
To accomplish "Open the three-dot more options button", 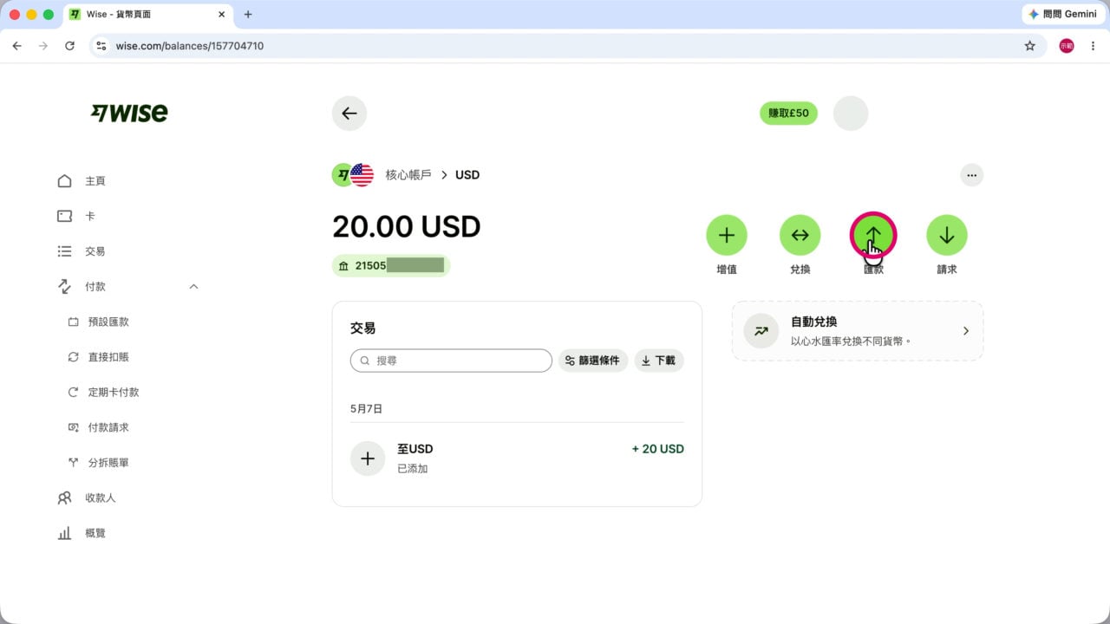I will pyautogui.click(x=972, y=175).
